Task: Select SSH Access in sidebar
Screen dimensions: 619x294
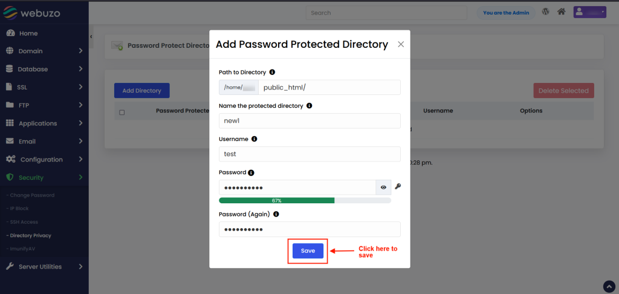Action: 24,222
